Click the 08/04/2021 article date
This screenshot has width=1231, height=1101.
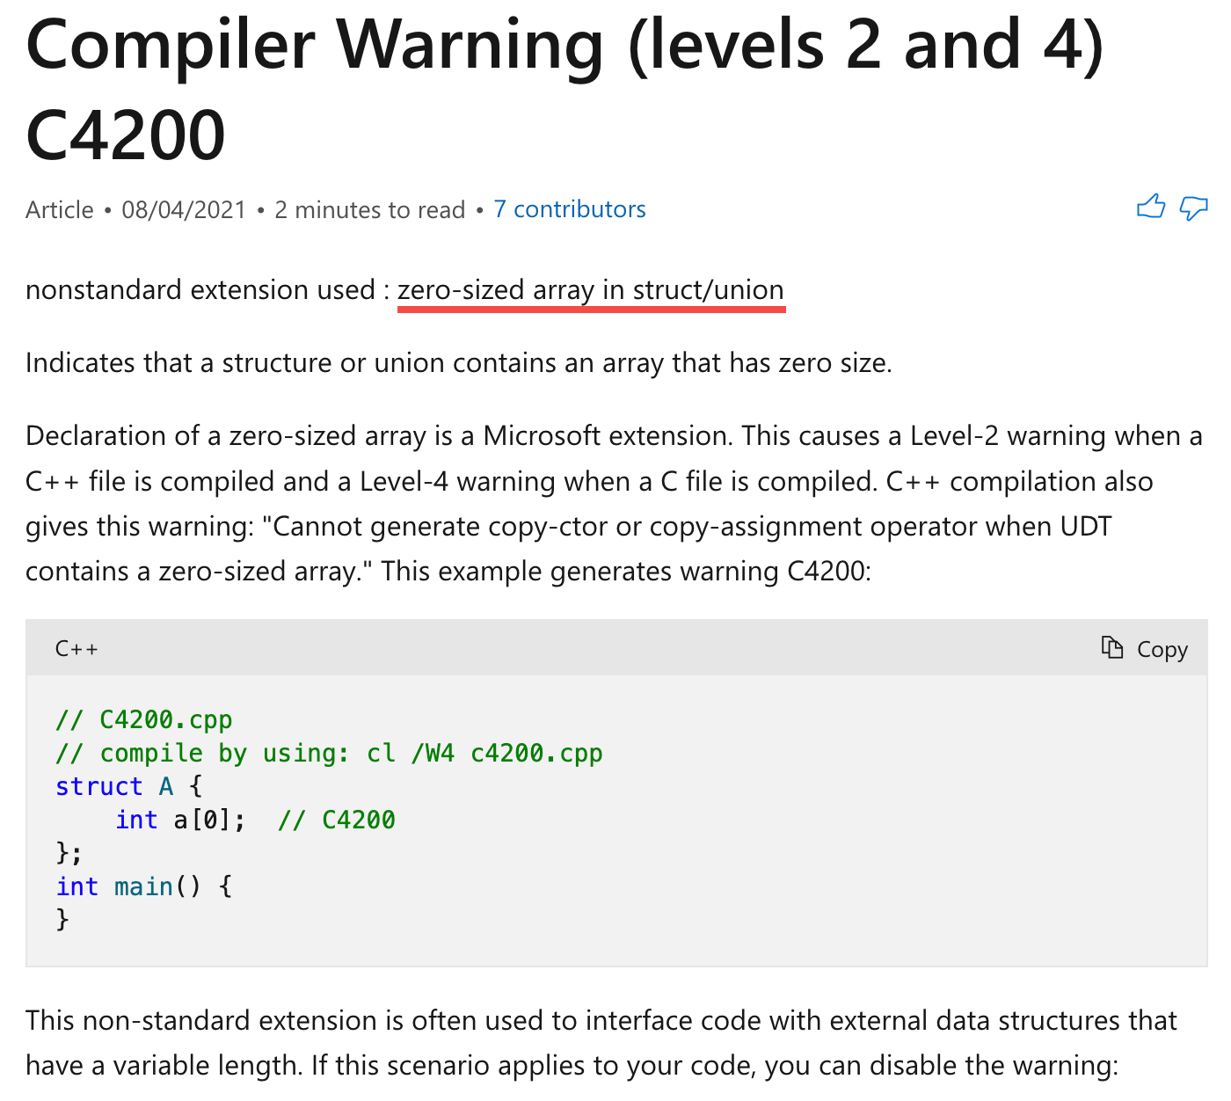click(184, 210)
